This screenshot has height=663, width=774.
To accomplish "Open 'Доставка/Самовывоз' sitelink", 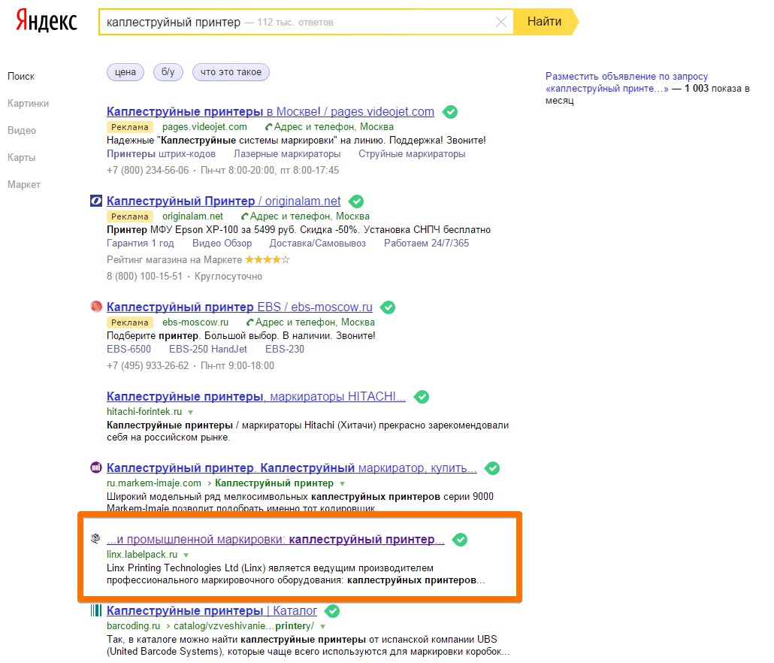I will [318, 244].
